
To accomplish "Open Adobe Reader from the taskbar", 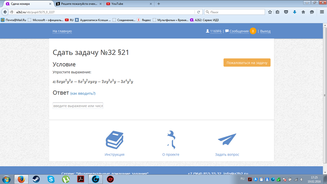I will coord(81,179).
